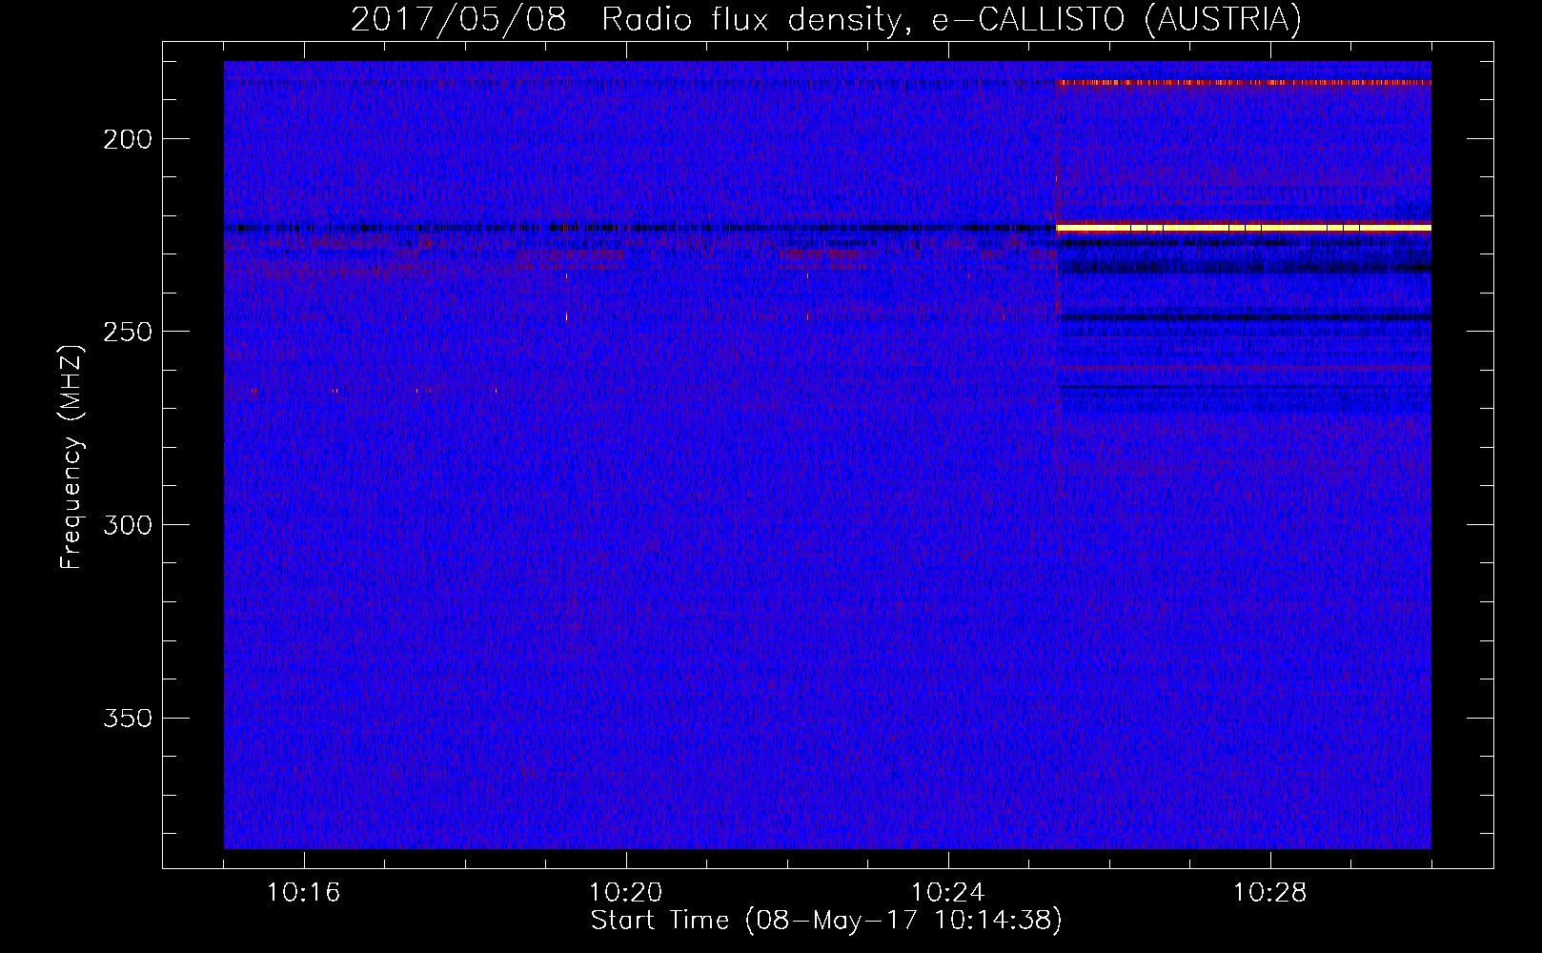Click the 200 frequency tick label
The height and width of the screenshot is (953, 1542).
[x=127, y=140]
